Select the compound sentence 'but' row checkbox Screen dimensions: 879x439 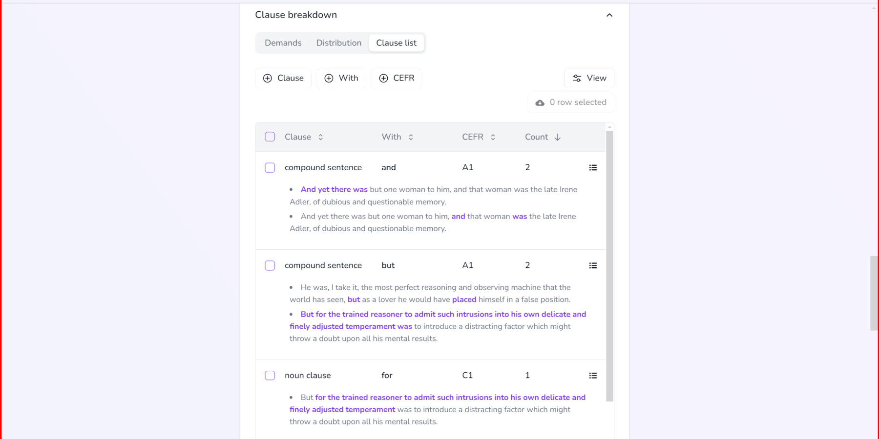(x=270, y=266)
